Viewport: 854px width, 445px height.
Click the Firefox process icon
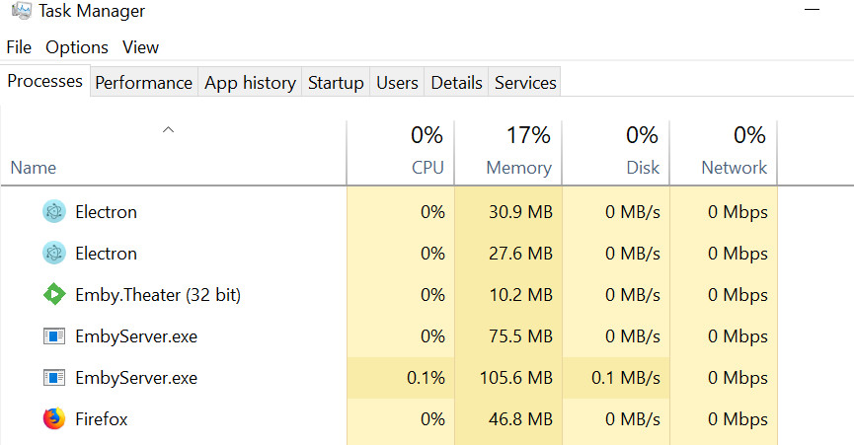(53, 419)
